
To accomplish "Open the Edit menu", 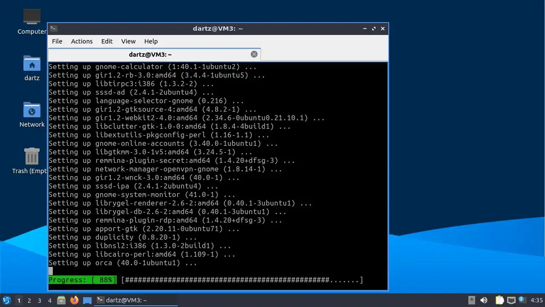I will click(107, 41).
